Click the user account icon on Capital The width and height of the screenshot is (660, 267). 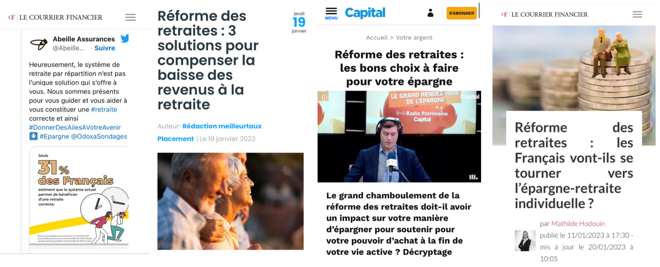430,13
